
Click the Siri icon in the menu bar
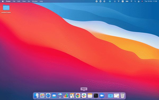pos(142,1)
